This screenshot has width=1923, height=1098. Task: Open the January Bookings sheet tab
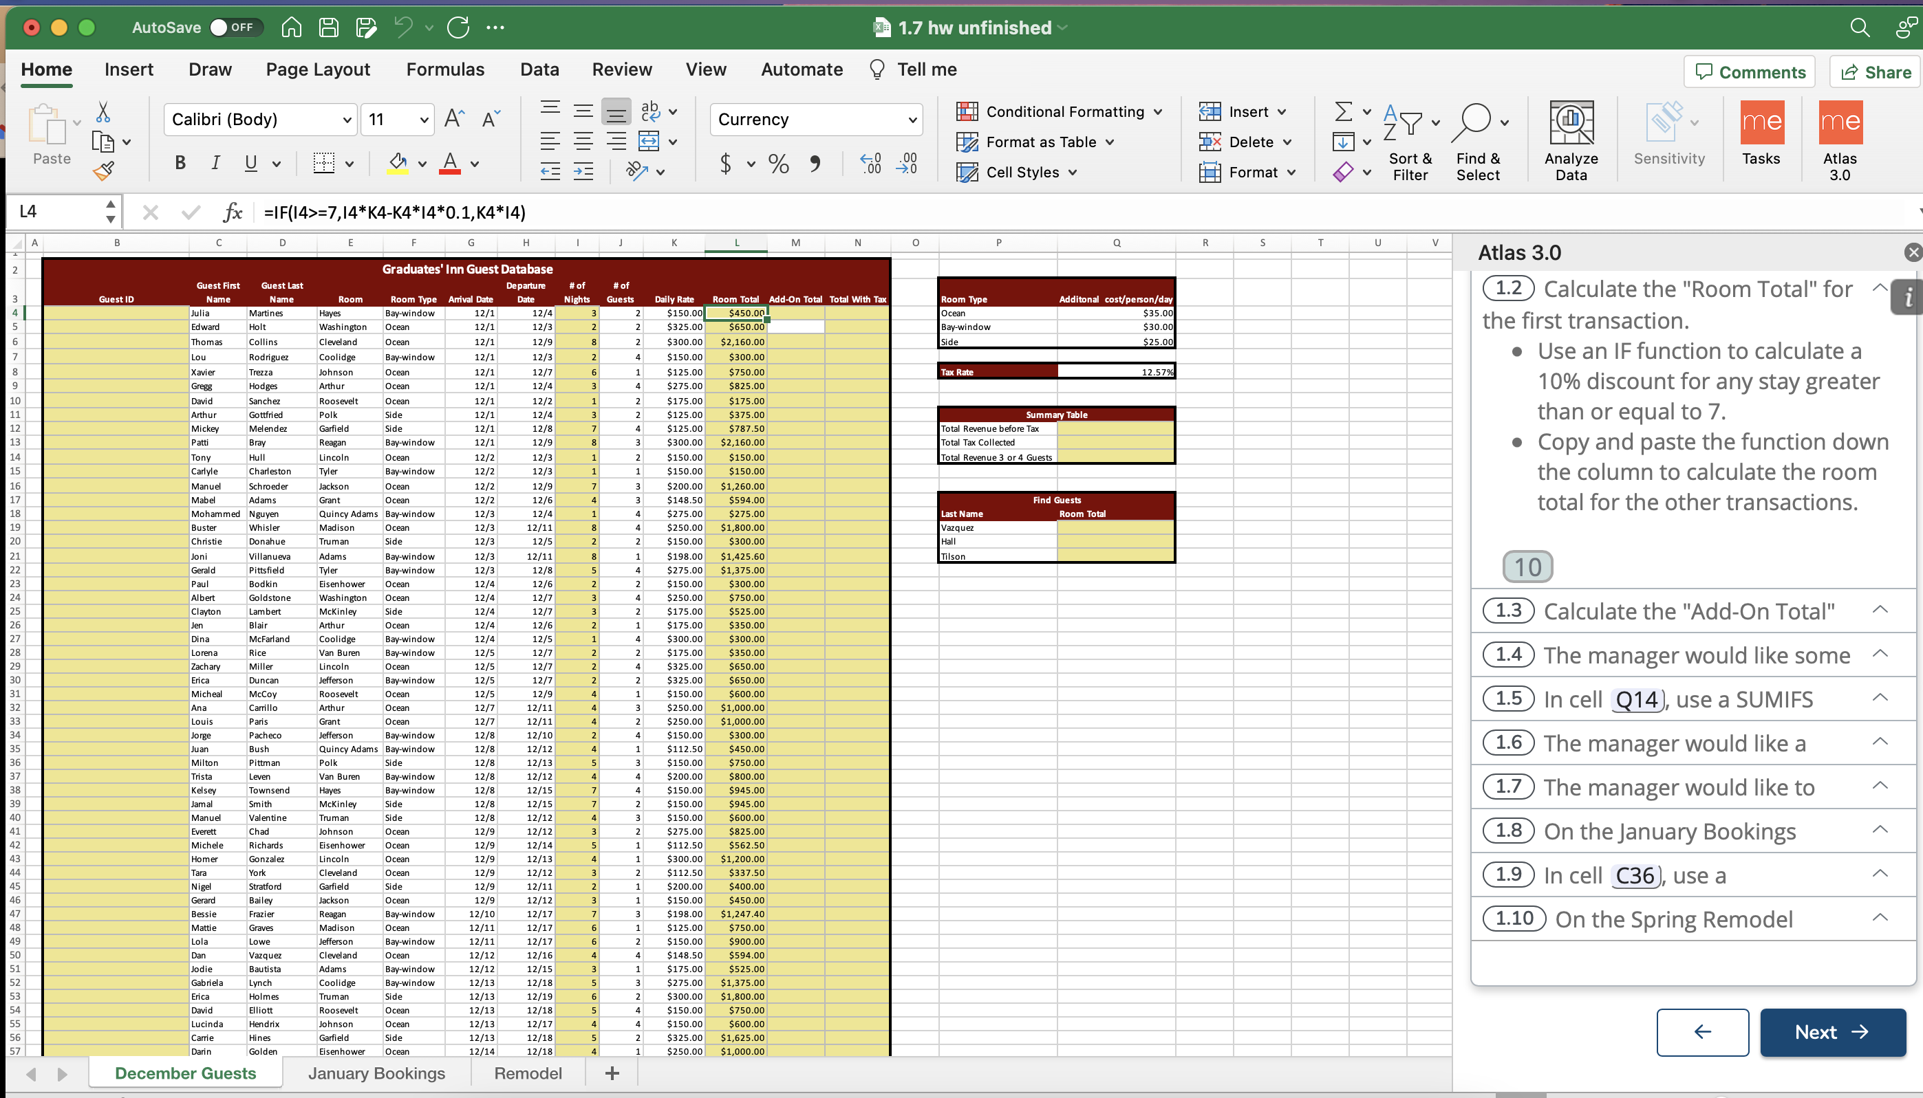click(x=376, y=1073)
